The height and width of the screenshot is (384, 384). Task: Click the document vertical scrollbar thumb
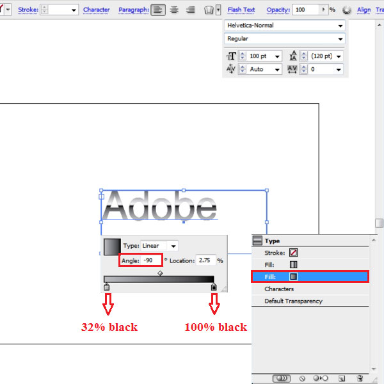pos(380,223)
